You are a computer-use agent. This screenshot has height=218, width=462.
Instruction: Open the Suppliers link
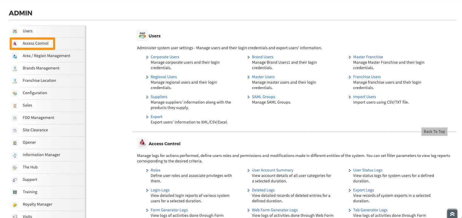(159, 97)
